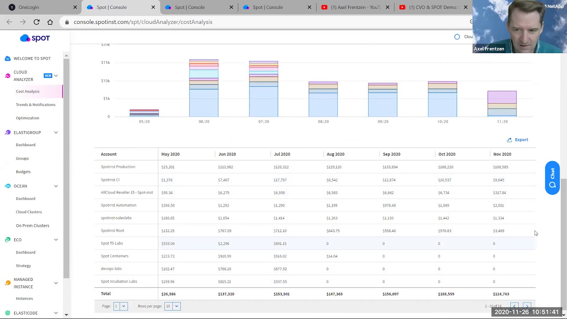Screen dimensions: 567x319
Task: Open Optimization under Cloud Analyzer
Action: pos(27,118)
